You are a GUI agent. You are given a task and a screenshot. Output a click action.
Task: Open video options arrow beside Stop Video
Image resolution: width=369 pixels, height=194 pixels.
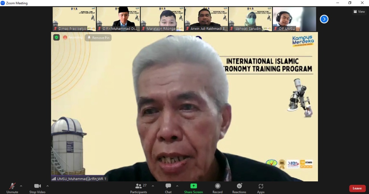tap(48, 186)
